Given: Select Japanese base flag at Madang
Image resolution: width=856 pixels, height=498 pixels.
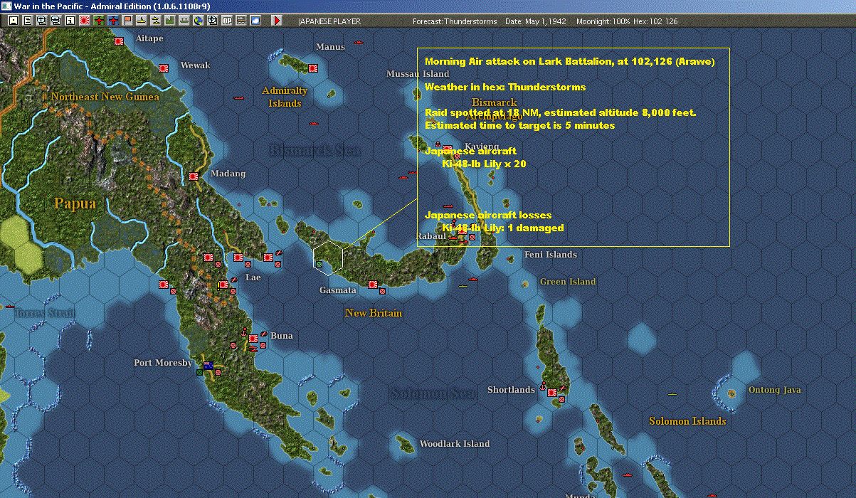Looking at the screenshot, I should tap(194, 176).
